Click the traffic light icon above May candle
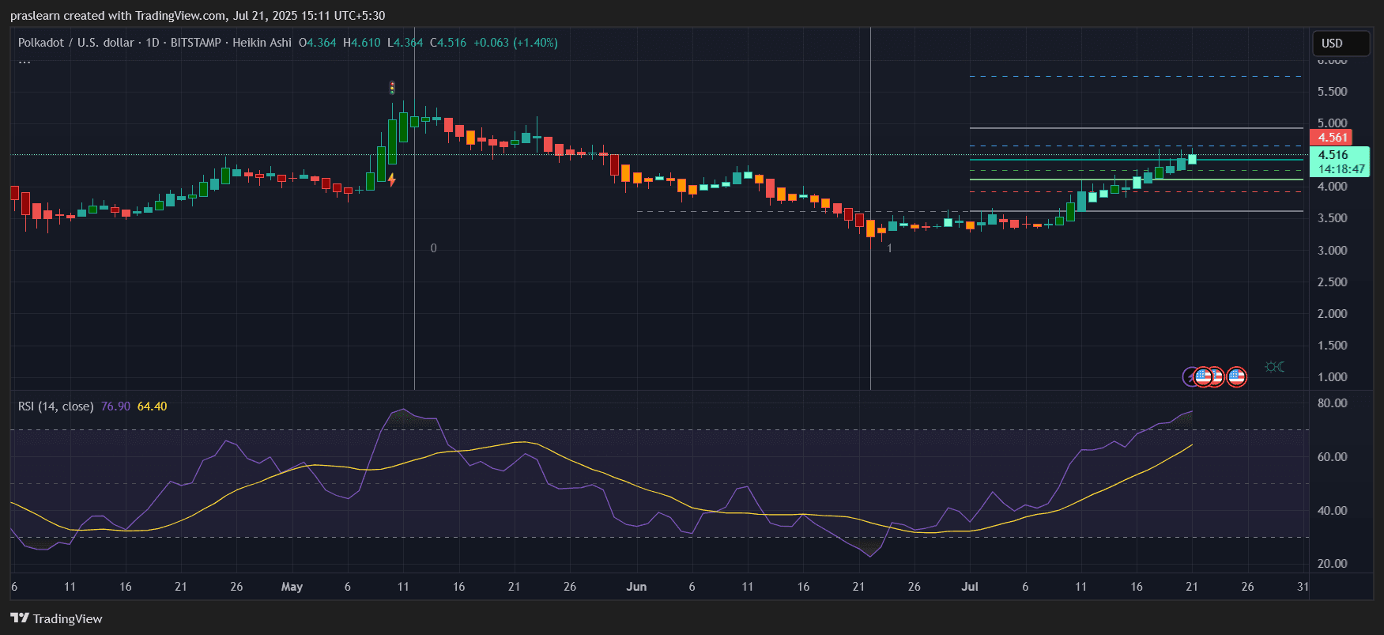 click(x=392, y=87)
